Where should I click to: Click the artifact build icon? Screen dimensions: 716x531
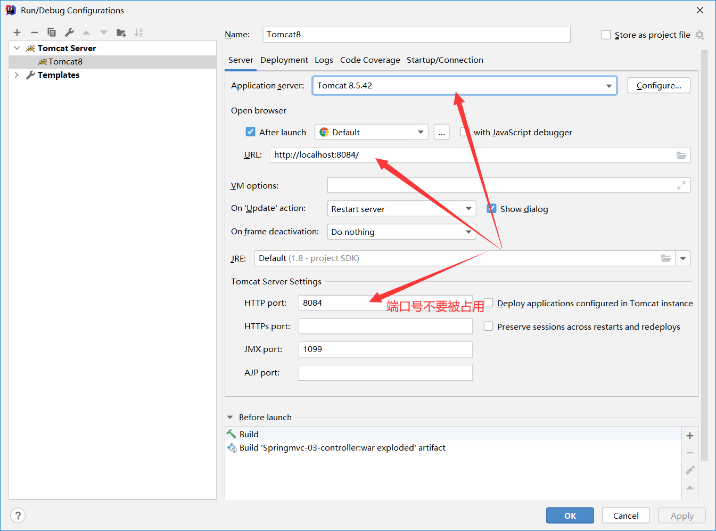(x=232, y=448)
